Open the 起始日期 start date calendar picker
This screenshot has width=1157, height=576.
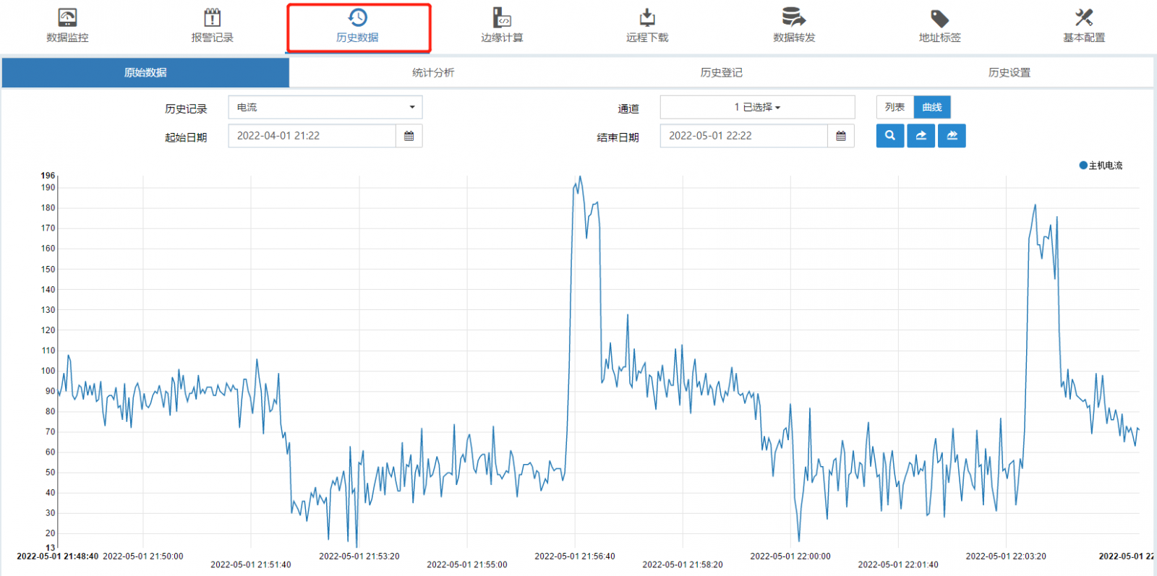pos(409,136)
